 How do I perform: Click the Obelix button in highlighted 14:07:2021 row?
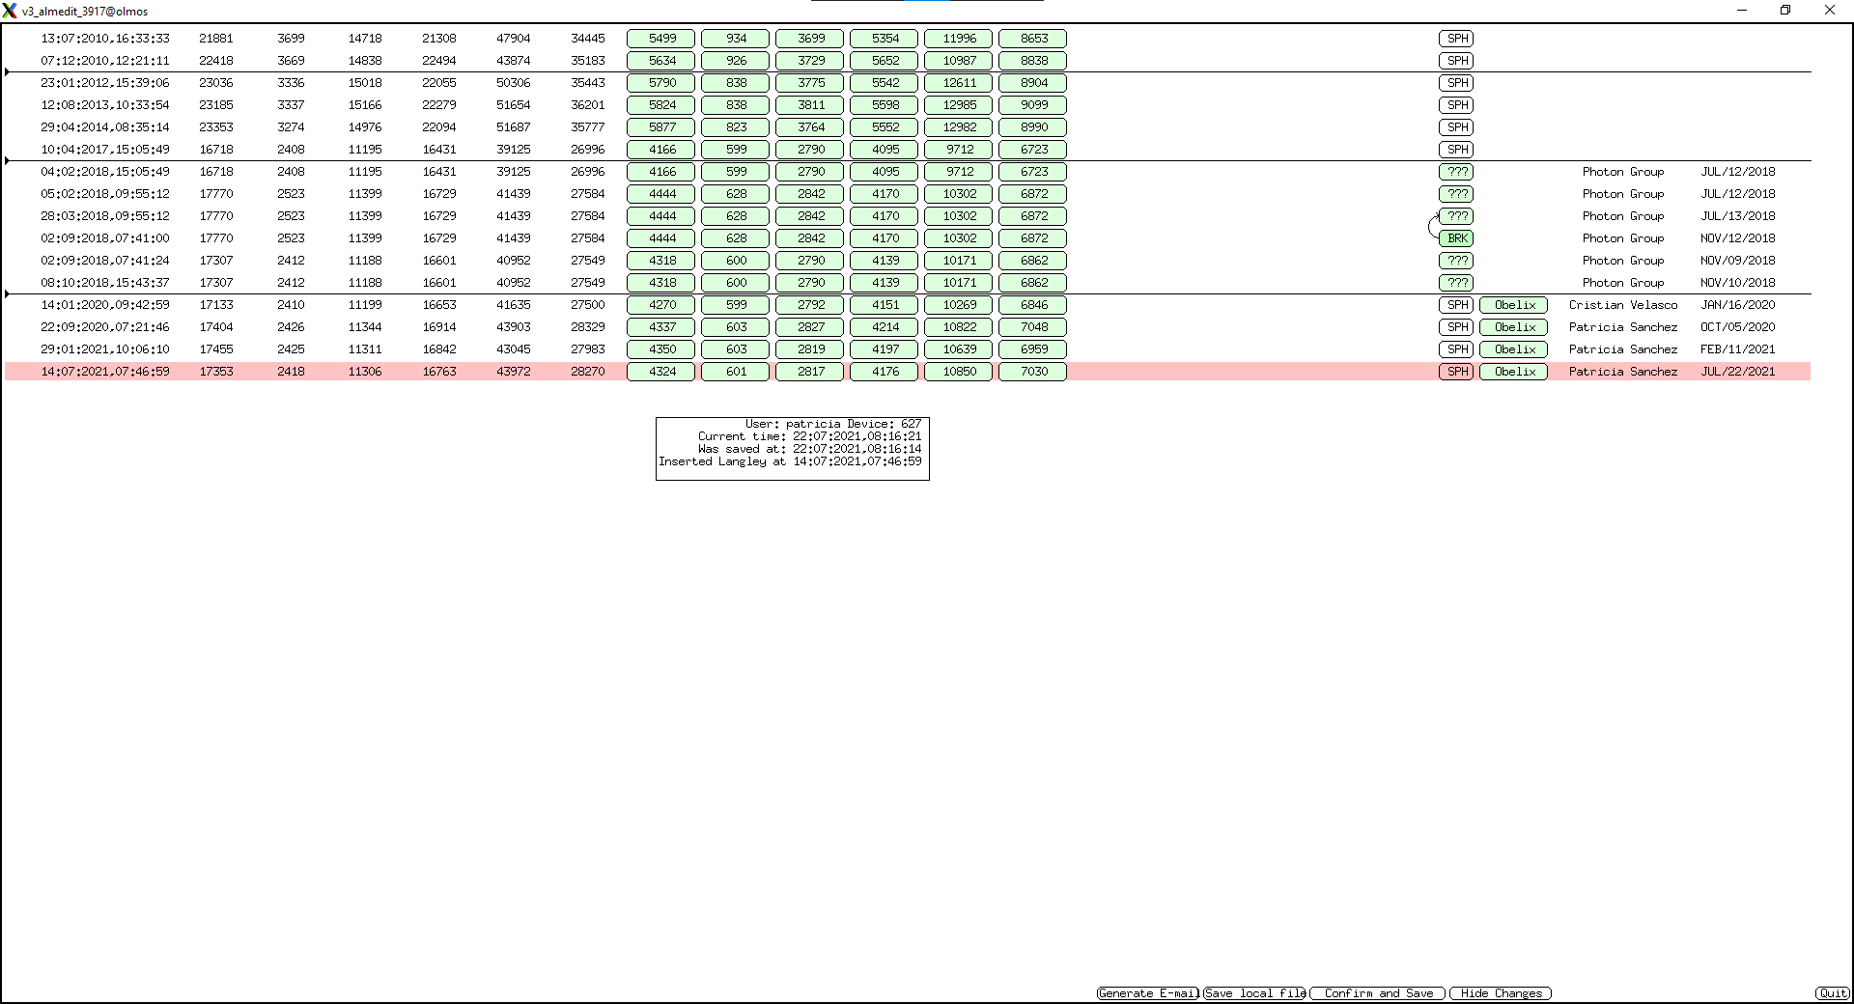[x=1513, y=372]
